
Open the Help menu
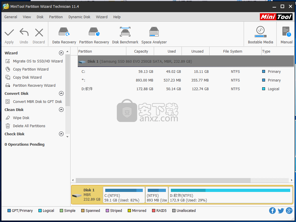click(x=117, y=17)
